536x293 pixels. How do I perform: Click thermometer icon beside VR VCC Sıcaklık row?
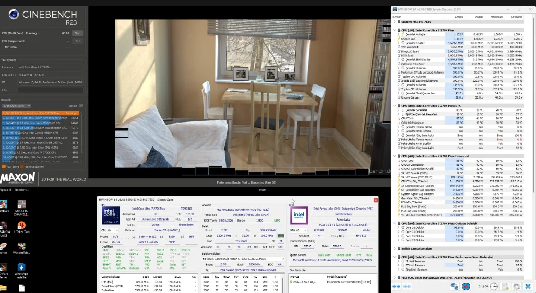point(399,173)
